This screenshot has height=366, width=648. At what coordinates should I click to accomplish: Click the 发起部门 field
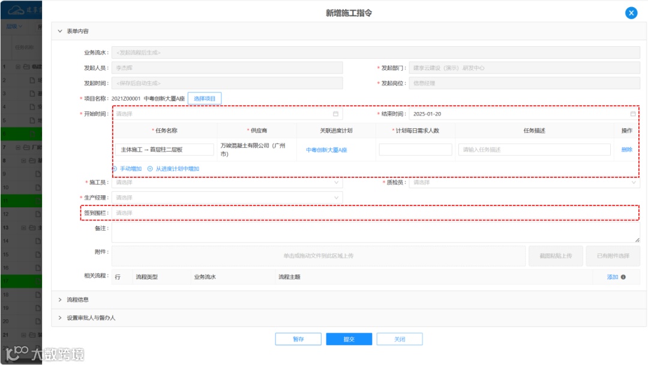(524, 68)
